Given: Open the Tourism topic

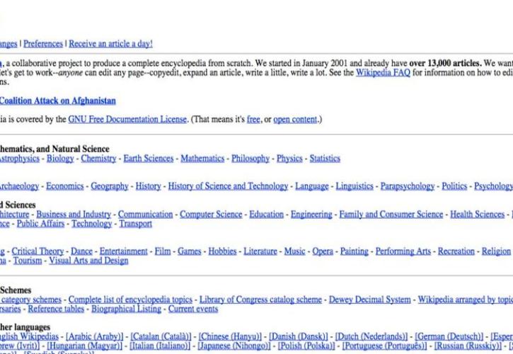Looking at the screenshot, I should click(x=28, y=261).
